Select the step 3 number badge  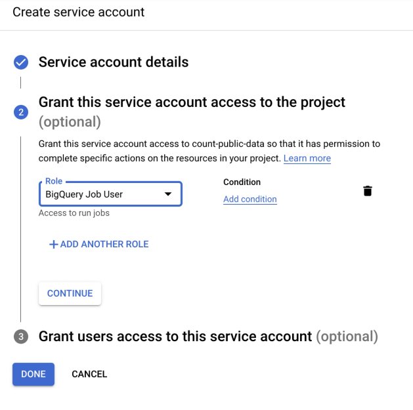pos(21,337)
